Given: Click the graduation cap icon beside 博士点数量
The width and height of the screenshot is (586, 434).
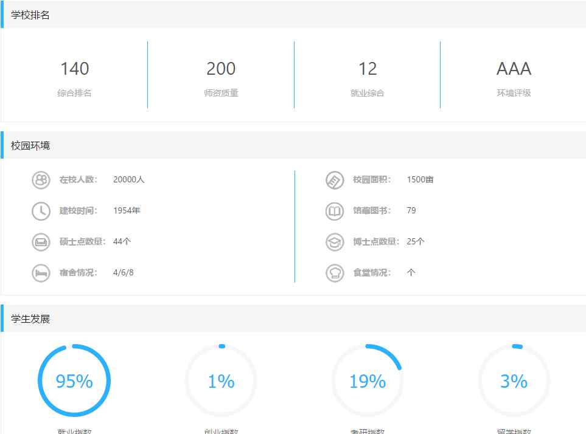Looking at the screenshot, I should click(x=335, y=242).
